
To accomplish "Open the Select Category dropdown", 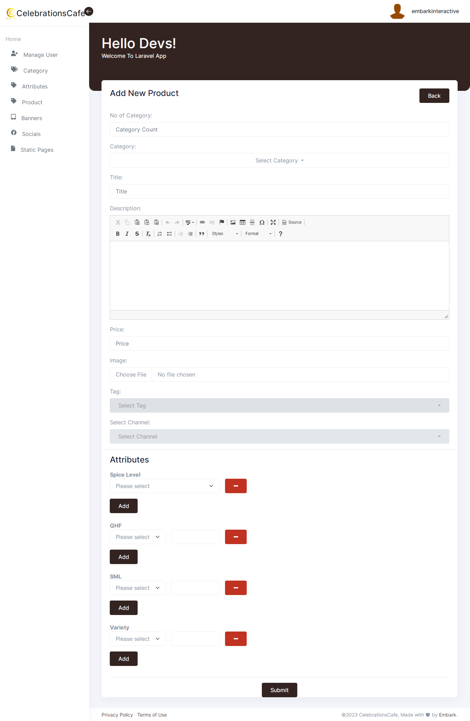I will 279,160.
